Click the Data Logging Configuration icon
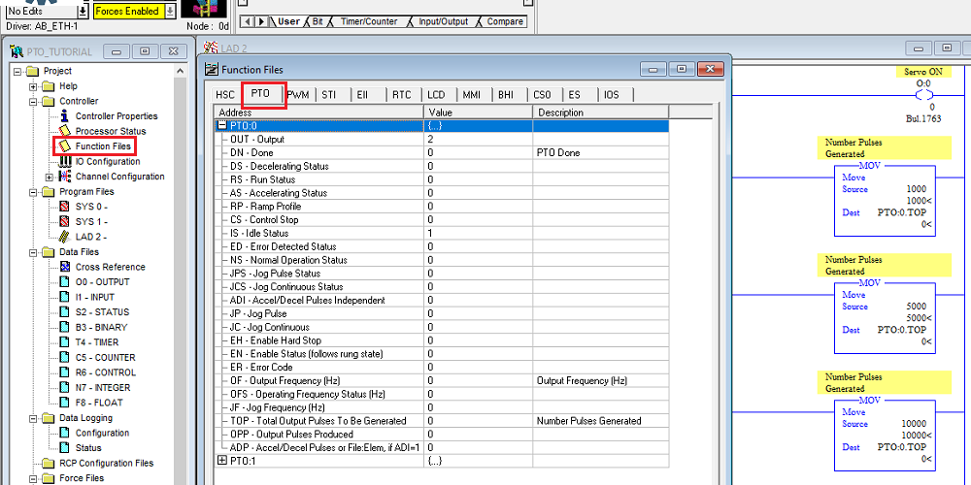The image size is (971, 485). (64, 433)
